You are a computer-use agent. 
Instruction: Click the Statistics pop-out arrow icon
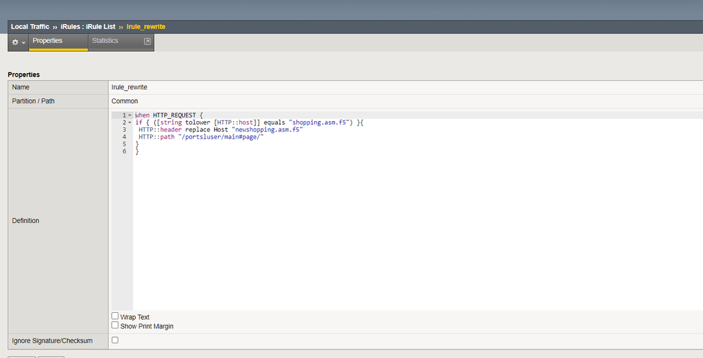click(x=147, y=41)
